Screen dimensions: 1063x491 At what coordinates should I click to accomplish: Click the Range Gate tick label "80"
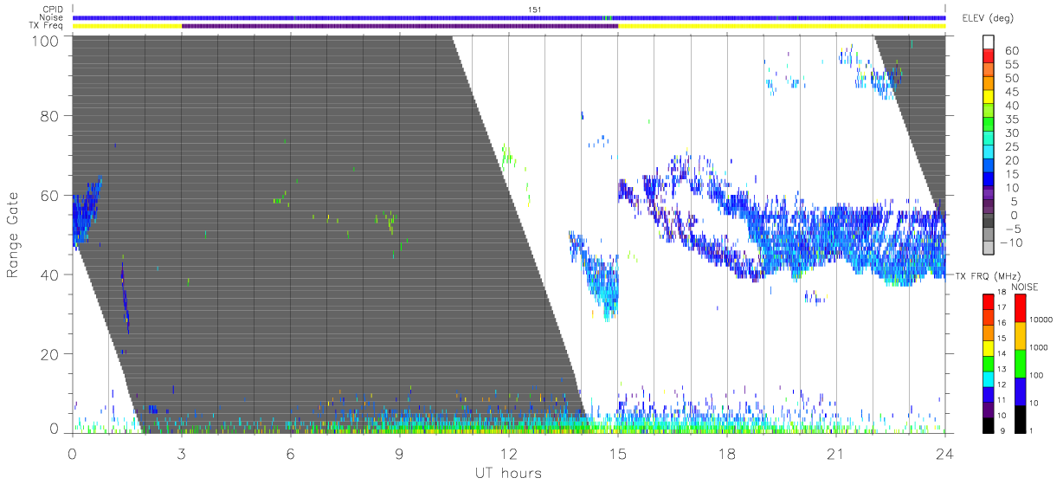[x=50, y=116]
